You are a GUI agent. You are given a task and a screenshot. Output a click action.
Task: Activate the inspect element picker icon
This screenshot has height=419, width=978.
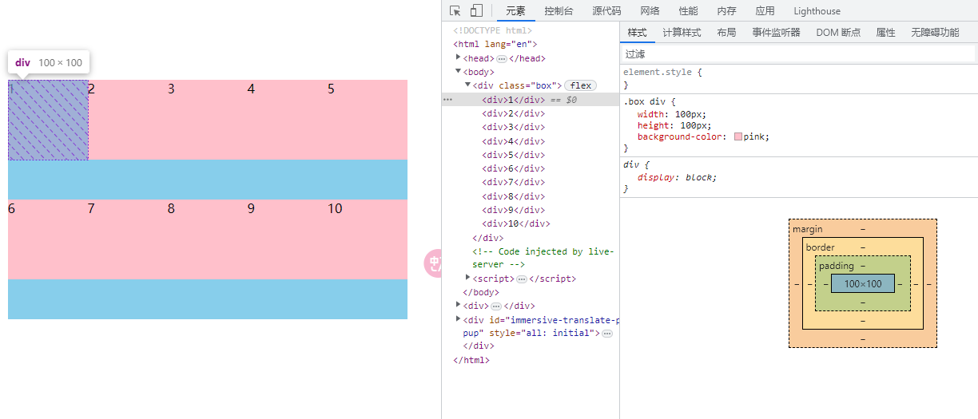[455, 10]
